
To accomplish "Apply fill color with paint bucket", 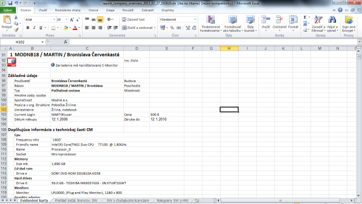I will pyautogui.click(x=66, y=28).
